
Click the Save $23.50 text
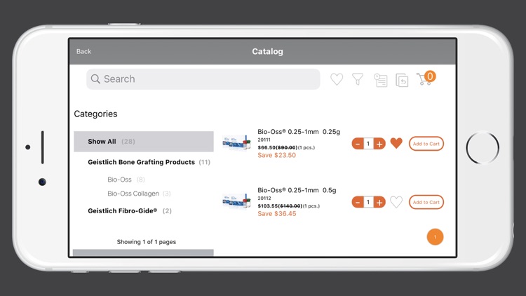pos(276,156)
